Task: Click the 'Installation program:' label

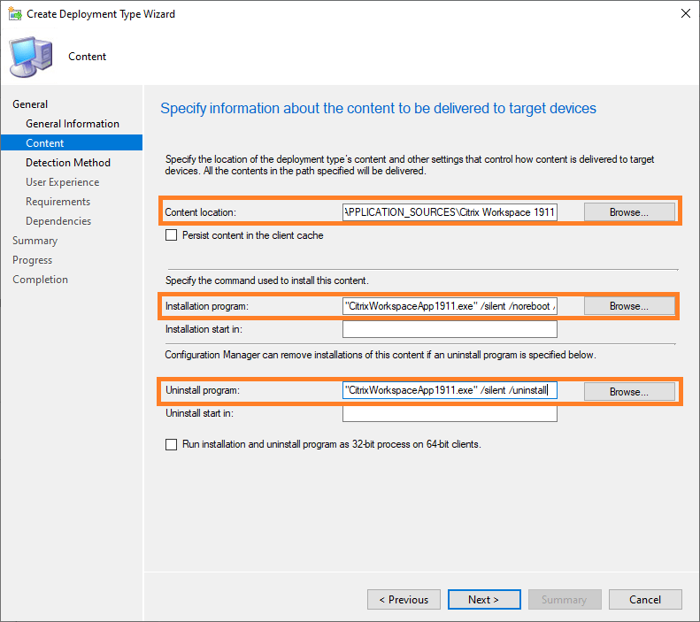Action: [207, 306]
